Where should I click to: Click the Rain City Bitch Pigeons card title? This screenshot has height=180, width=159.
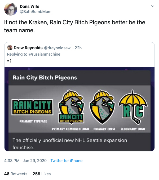pos(45,78)
